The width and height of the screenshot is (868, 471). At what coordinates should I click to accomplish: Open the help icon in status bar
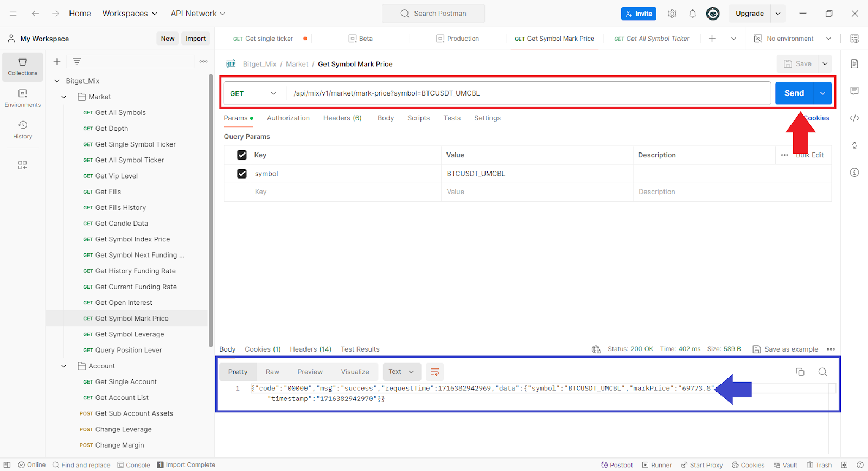[x=860, y=465]
